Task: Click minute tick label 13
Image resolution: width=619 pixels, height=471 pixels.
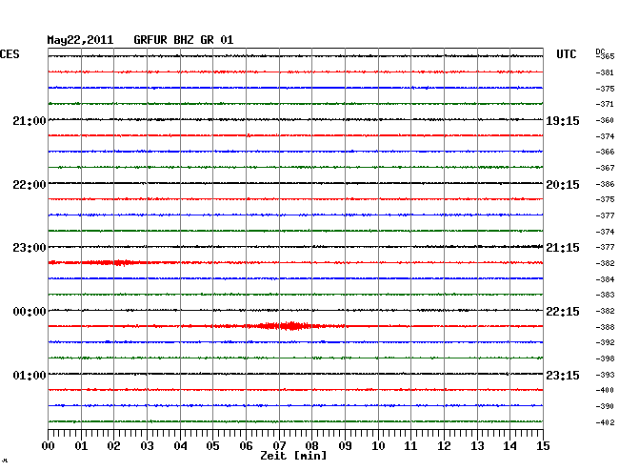Action: point(477,446)
